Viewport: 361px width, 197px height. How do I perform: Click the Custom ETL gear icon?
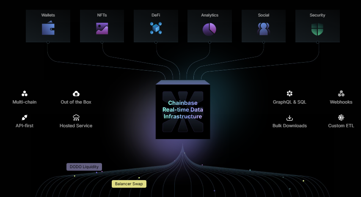[x=341, y=118]
